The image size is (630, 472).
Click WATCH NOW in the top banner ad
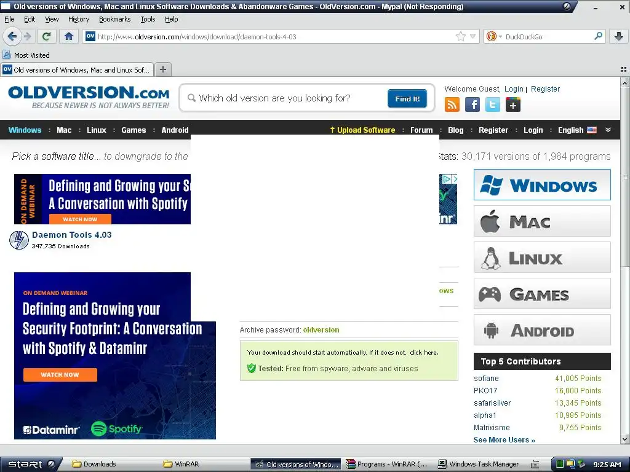point(80,219)
